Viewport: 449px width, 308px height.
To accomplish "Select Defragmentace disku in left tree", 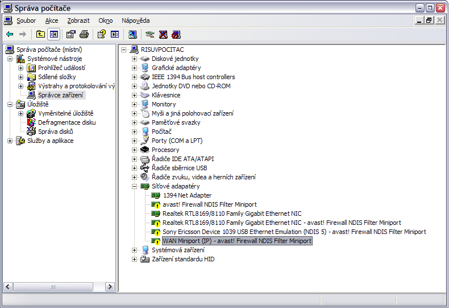I will pyautogui.click(x=66, y=122).
